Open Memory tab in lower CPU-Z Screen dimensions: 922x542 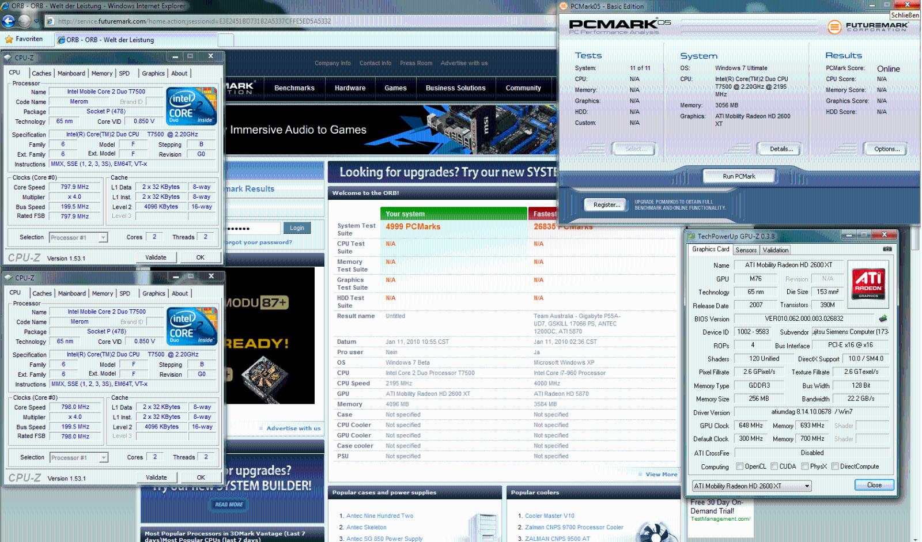point(103,294)
